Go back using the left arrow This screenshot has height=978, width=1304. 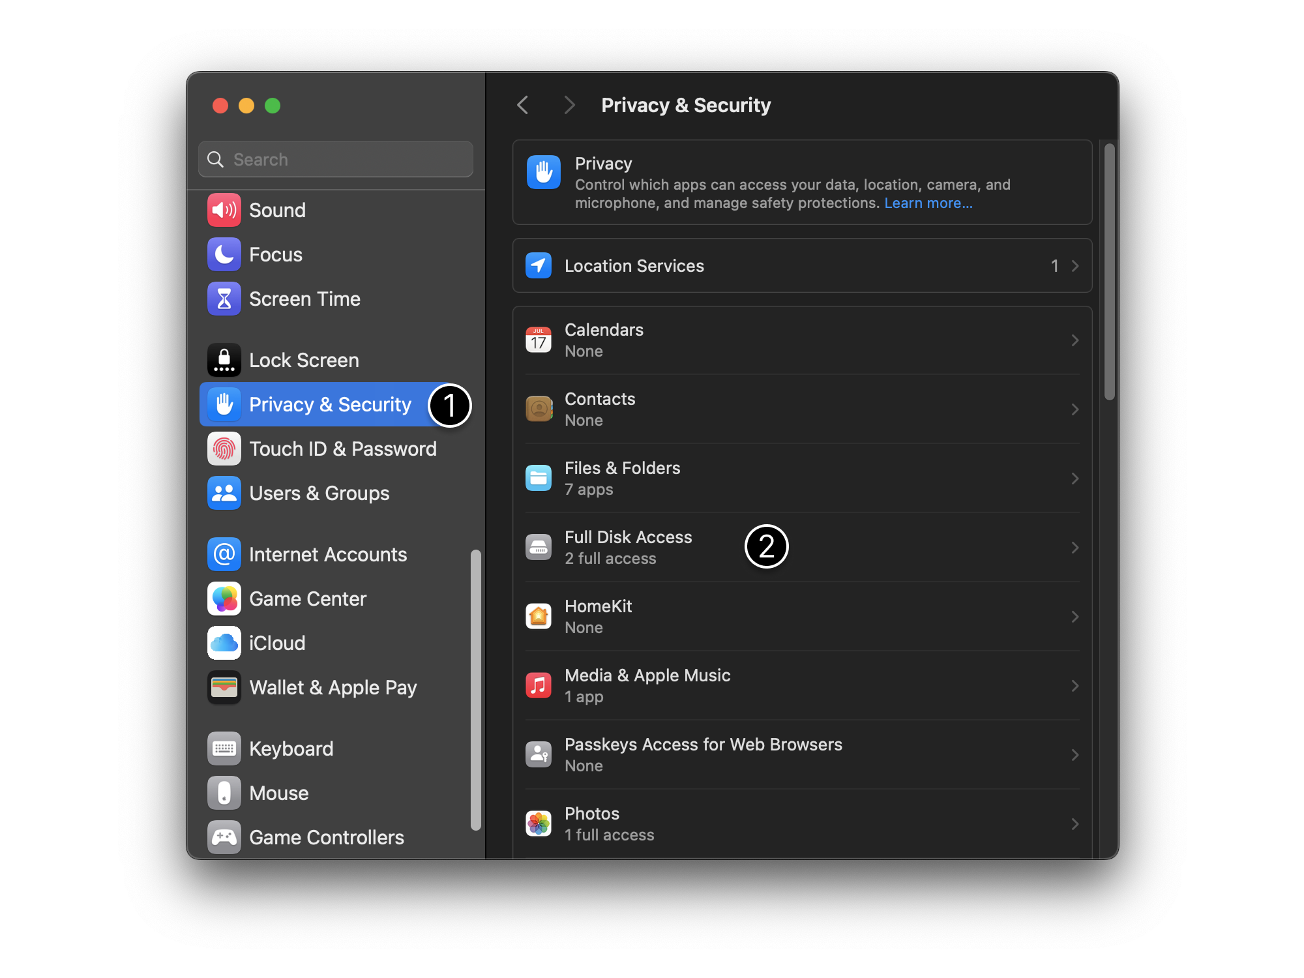[523, 105]
